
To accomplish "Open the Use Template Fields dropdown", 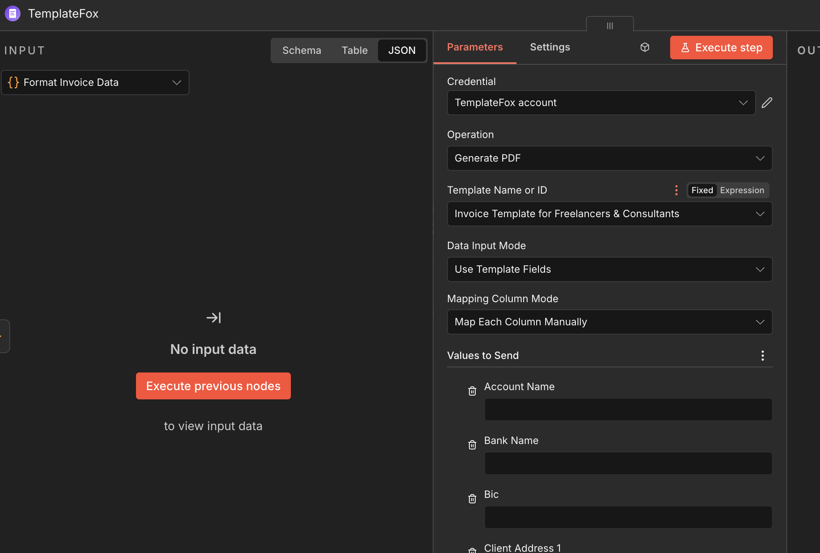I will tap(610, 269).
